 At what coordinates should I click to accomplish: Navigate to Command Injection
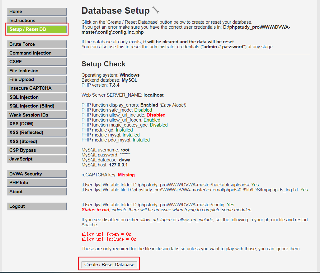pos(37,53)
